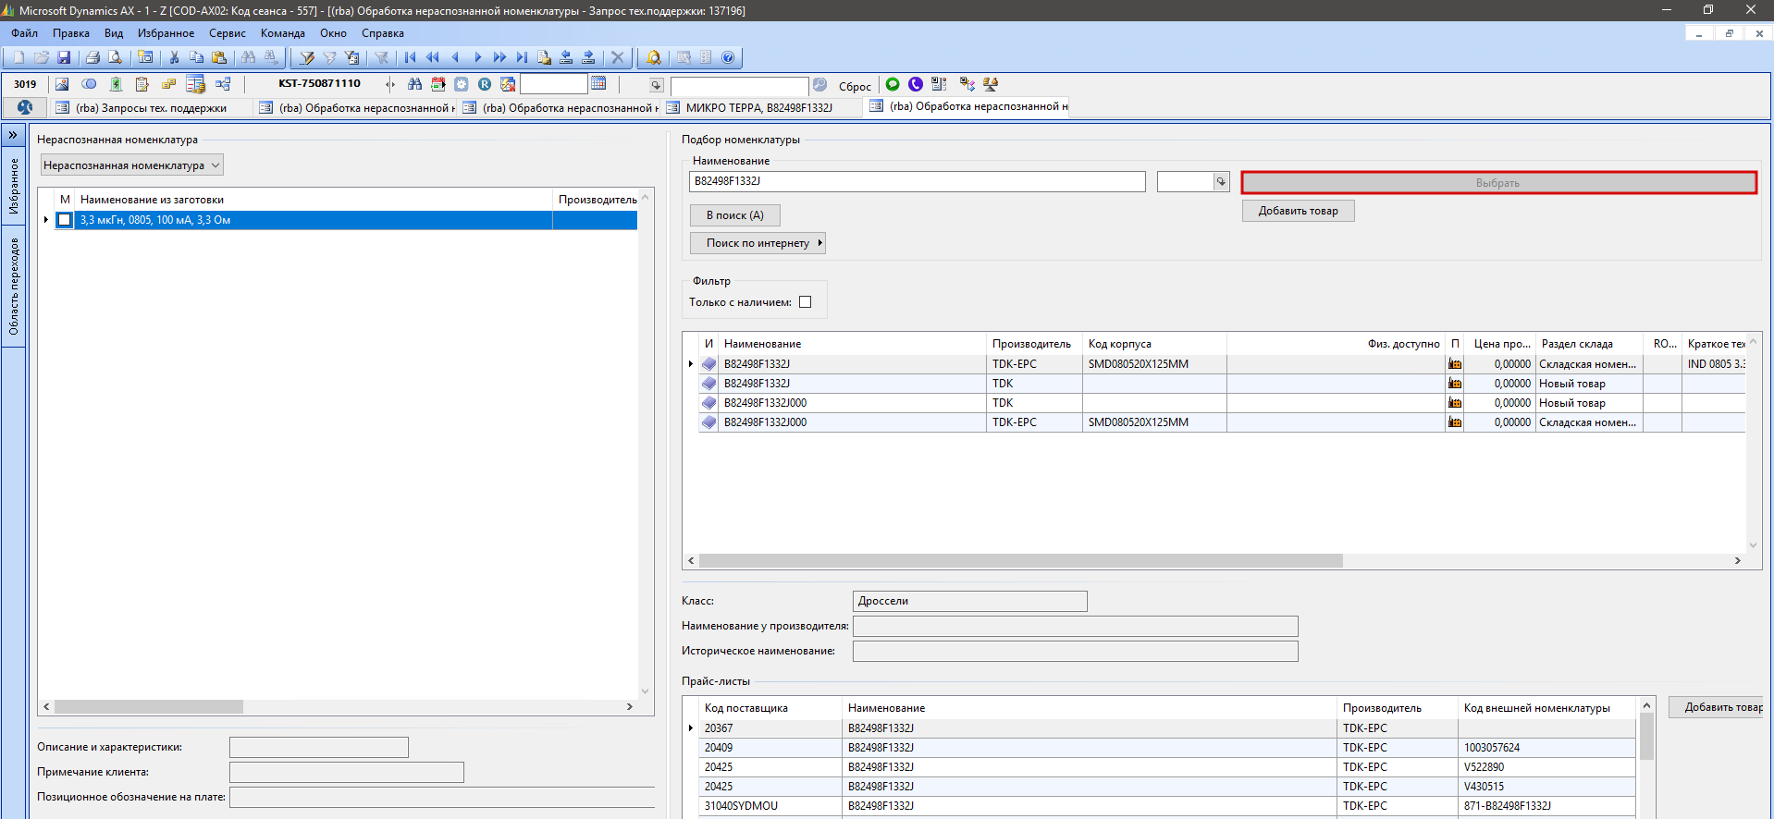Enable the 'Только с наличием' checkbox
Viewport: 1774px width, 819px height.
[x=805, y=302]
